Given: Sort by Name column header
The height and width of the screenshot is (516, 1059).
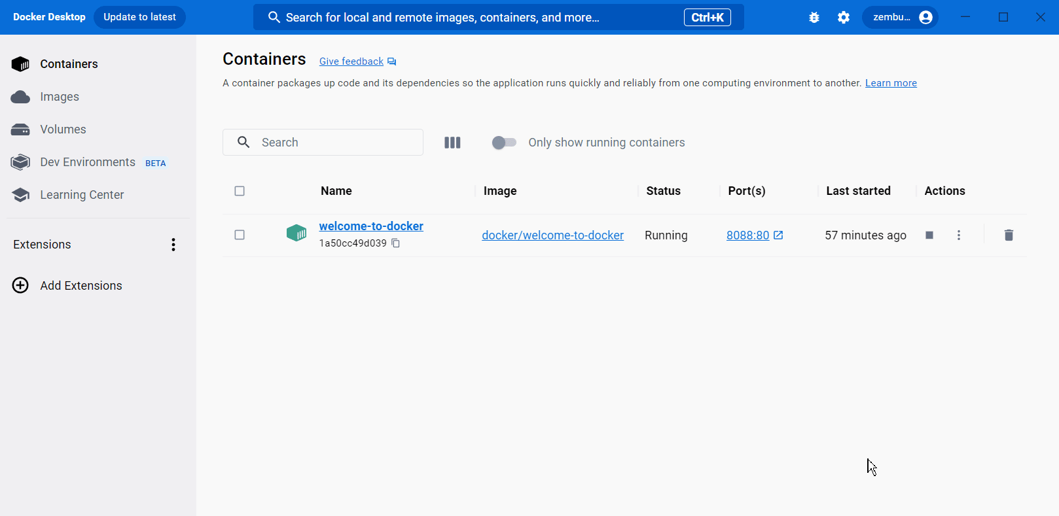Looking at the screenshot, I should [x=336, y=191].
